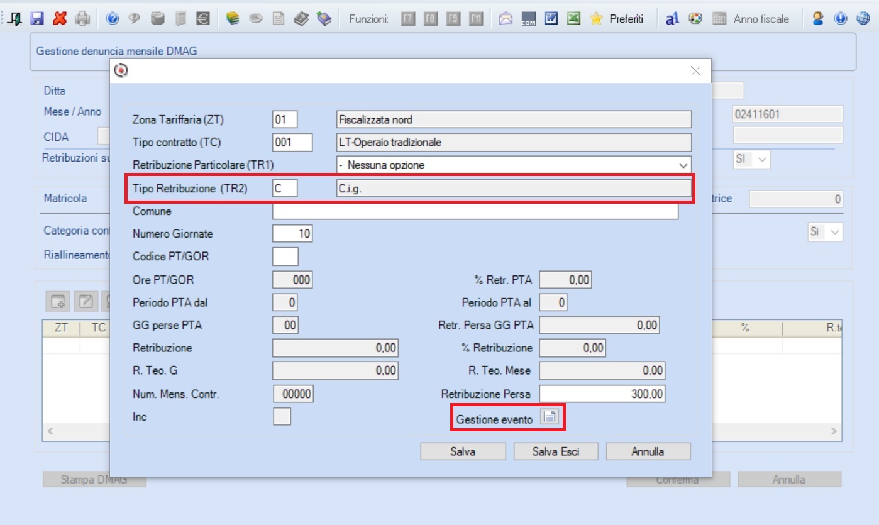Click the Salva Esci button
The image size is (879, 525).
pos(556,451)
